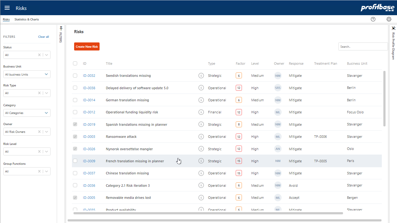
Task: Click treatment plan TP-0006
Action: coord(320,137)
